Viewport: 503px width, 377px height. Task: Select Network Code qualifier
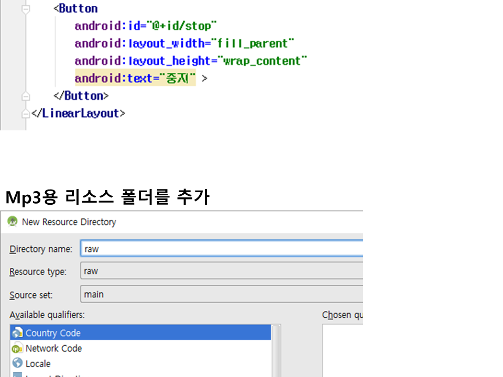click(x=53, y=348)
